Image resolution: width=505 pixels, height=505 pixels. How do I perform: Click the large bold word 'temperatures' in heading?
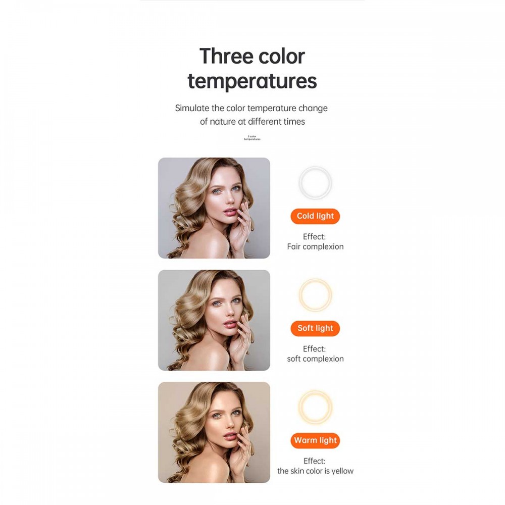pyautogui.click(x=252, y=81)
